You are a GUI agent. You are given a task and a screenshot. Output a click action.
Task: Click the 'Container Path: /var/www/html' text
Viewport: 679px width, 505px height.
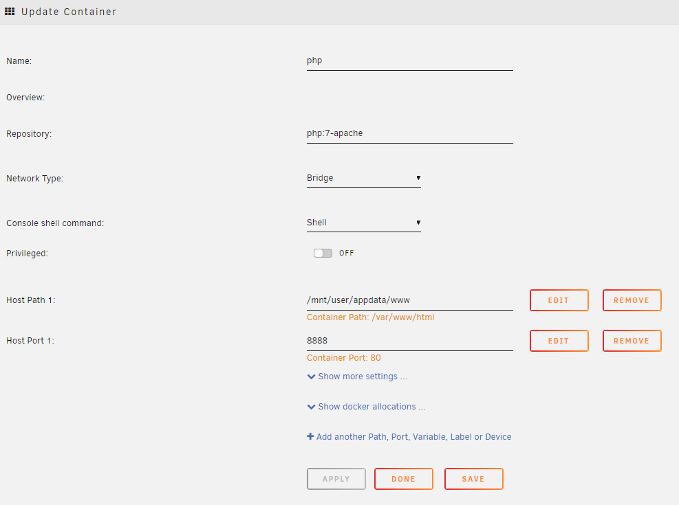(371, 317)
